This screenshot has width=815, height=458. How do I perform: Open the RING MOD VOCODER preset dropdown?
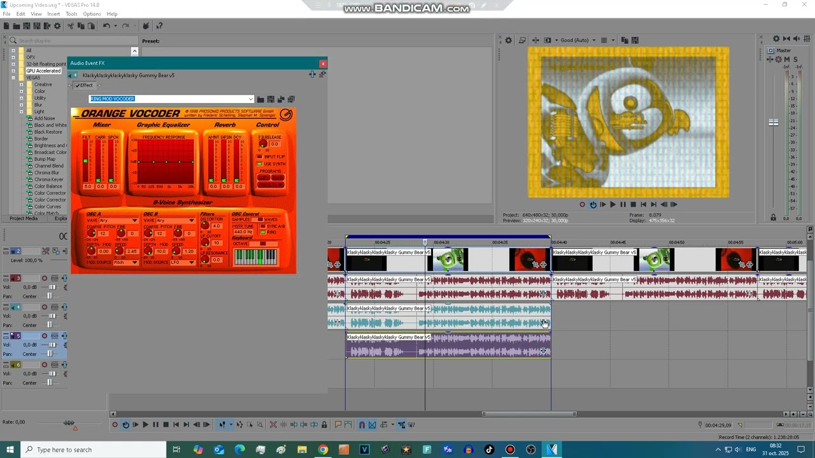coord(251,99)
